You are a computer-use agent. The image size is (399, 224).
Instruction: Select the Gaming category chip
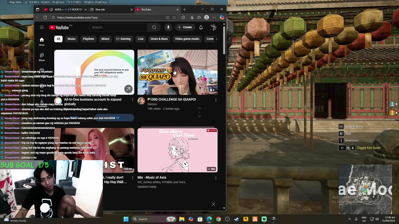click(123, 39)
